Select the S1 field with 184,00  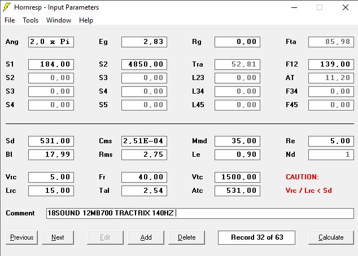(51, 64)
